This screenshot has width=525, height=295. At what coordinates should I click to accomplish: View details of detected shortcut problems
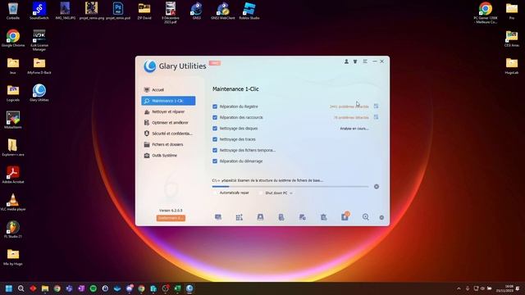376,117
